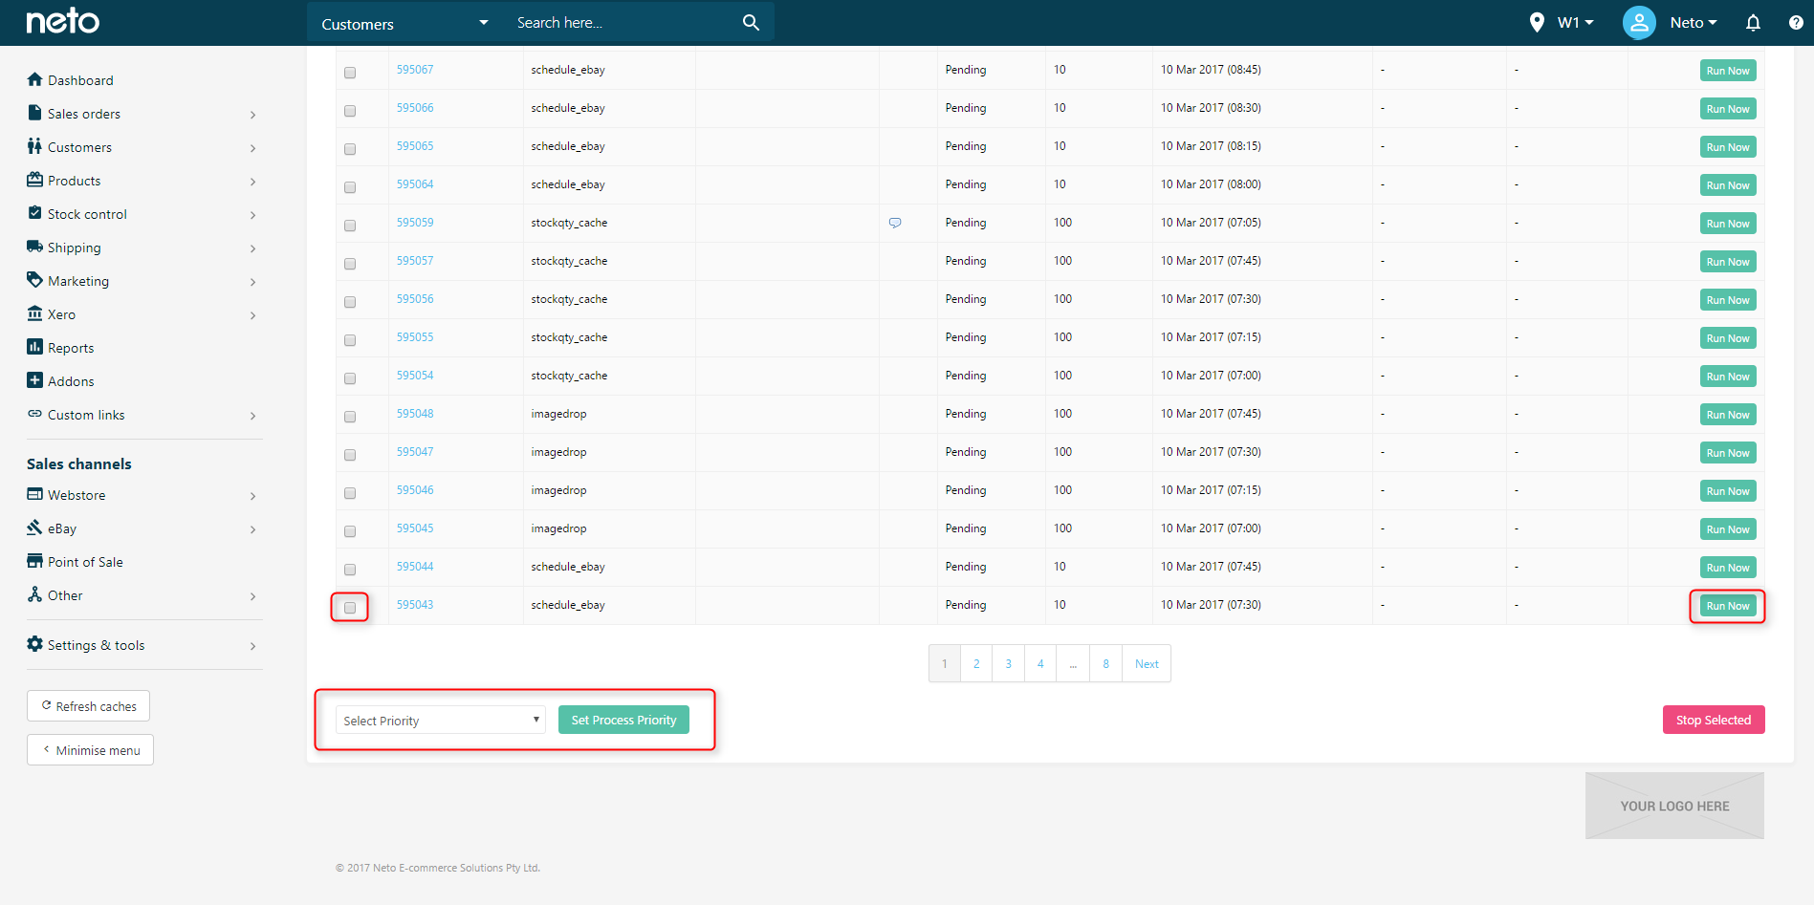
Task: Click the Settings & tools gear icon
Action: coord(35,644)
